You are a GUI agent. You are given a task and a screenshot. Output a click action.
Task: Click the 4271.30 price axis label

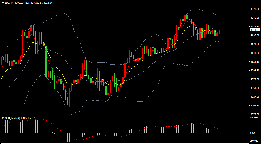pyautogui.click(x=255, y=9)
